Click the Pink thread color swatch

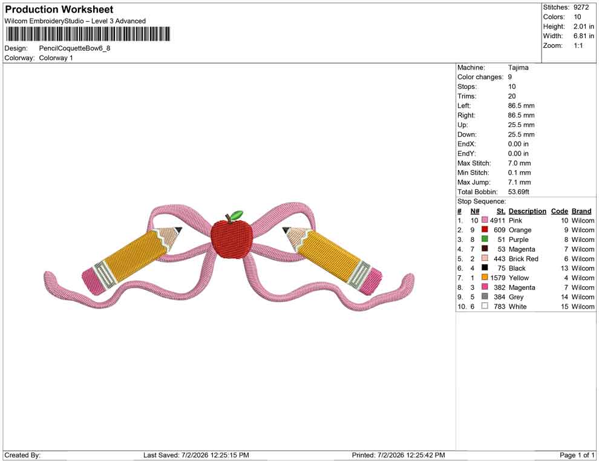485,220
